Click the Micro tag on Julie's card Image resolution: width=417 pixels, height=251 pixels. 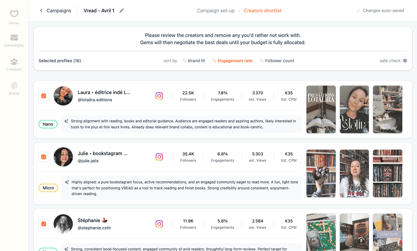48,188
